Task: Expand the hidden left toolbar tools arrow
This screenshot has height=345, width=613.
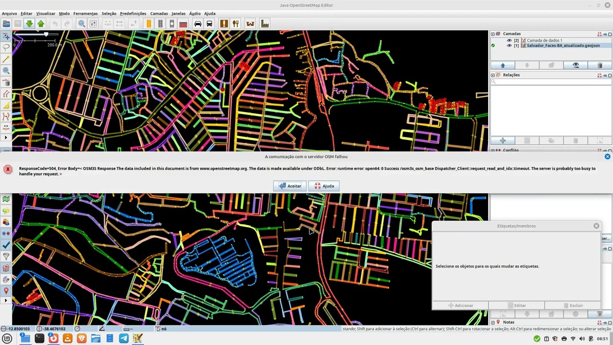Action: click(x=6, y=138)
